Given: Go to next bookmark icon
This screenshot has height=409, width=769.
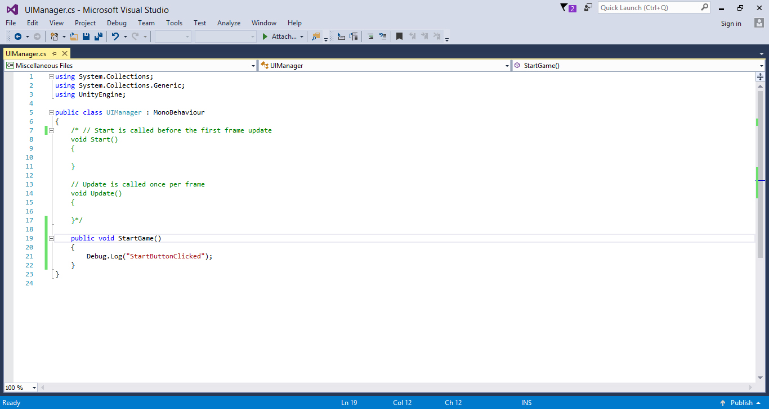Looking at the screenshot, I should (424, 37).
